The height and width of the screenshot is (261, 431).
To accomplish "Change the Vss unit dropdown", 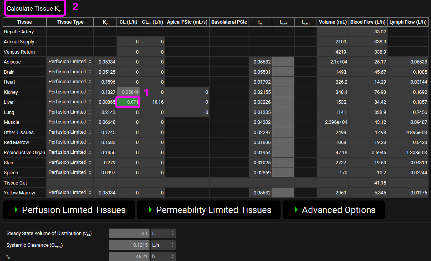I will click(163, 233).
